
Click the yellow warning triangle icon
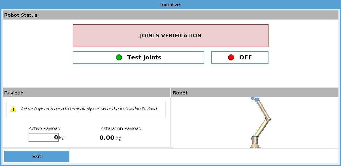click(x=13, y=109)
